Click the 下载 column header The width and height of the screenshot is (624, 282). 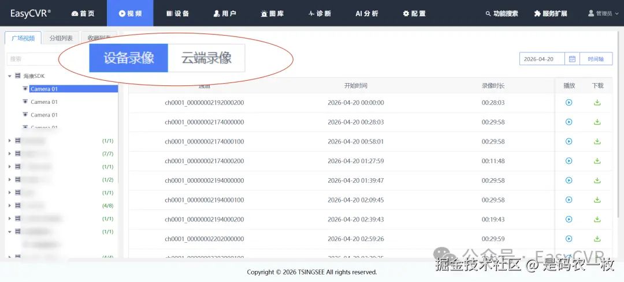[597, 85]
